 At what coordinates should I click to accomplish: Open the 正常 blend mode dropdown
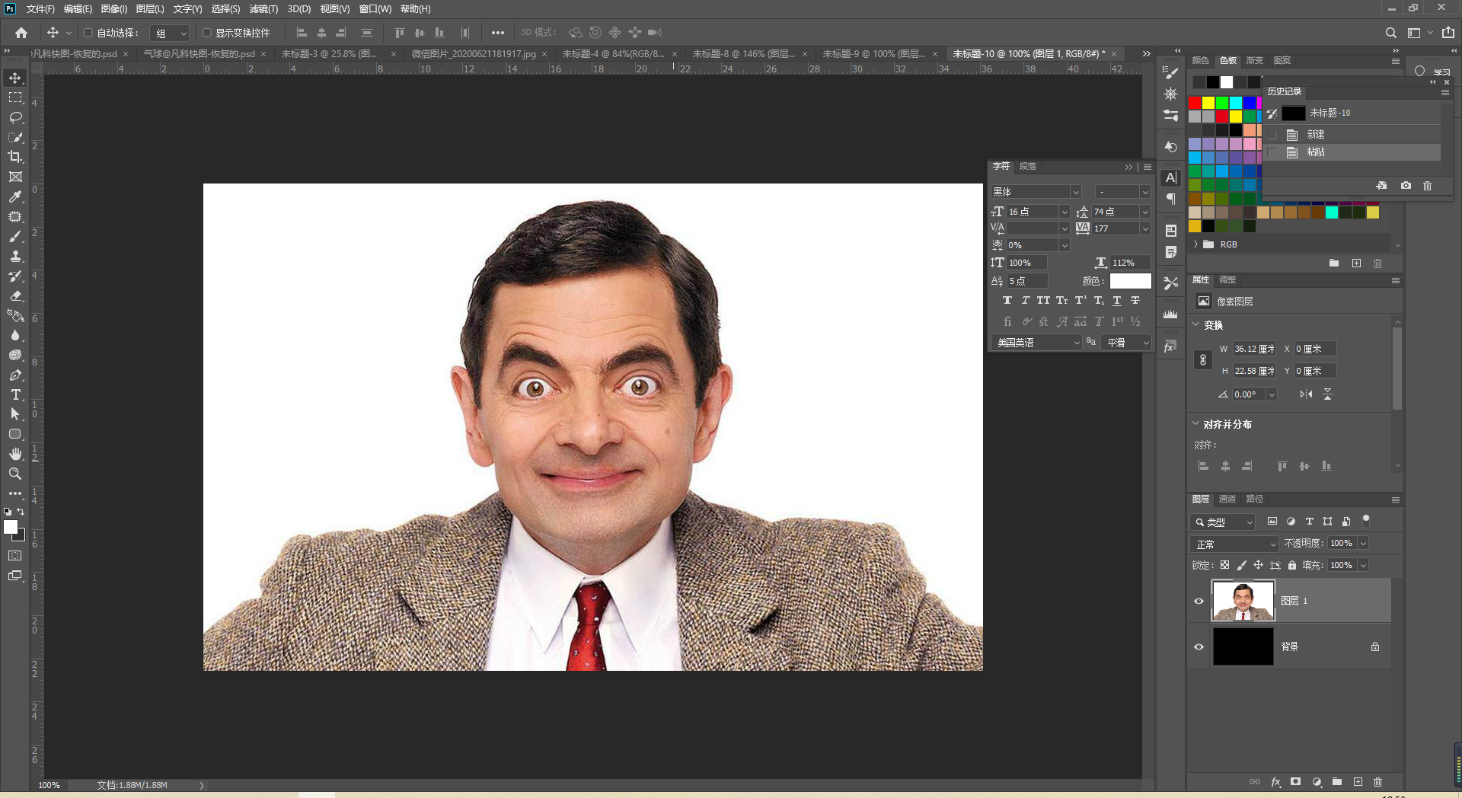(x=1234, y=544)
